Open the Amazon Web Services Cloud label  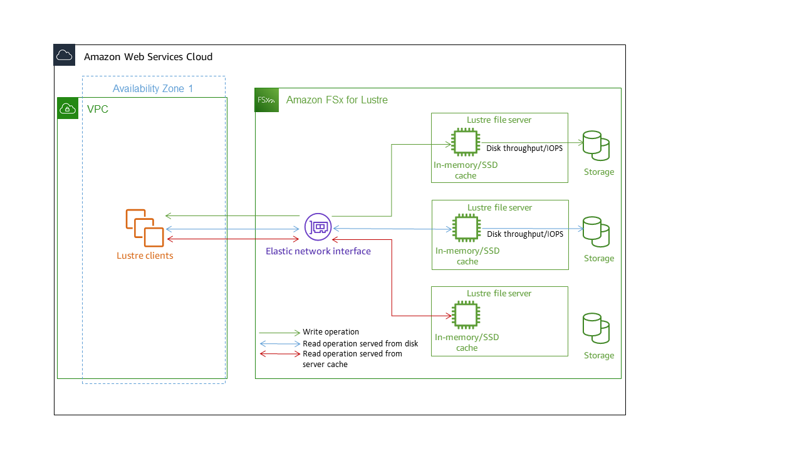pos(148,56)
